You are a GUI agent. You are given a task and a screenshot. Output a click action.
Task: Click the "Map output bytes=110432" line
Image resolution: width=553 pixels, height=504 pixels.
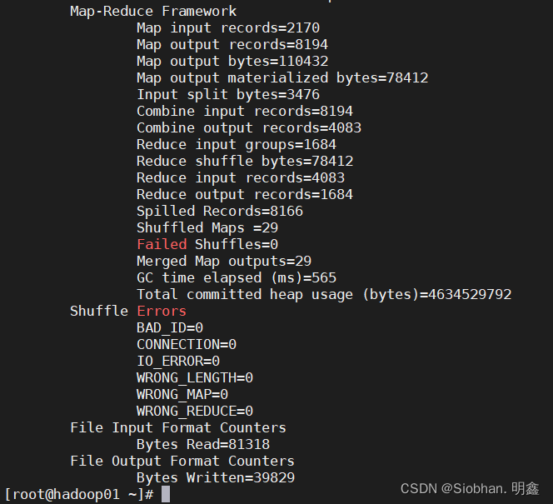click(232, 62)
